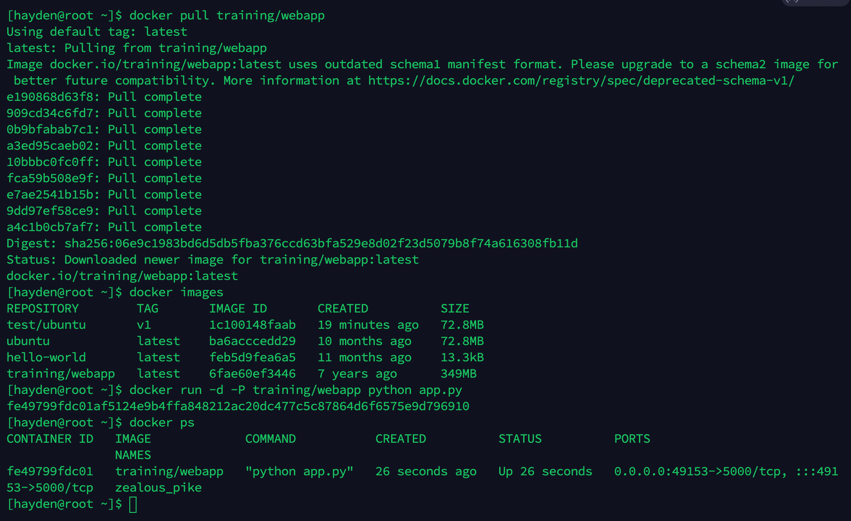
Task: Click the terminal cursor at the last prompt
Action: (133, 504)
